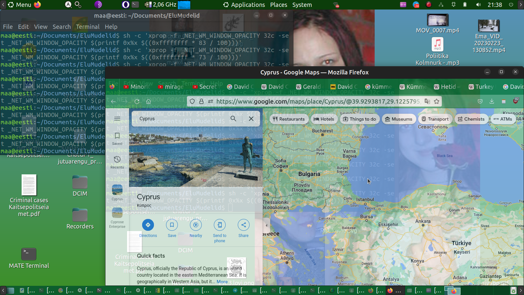This screenshot has height=295, width=524.
Task: Toggle the Museums filter chip
Action: [399, 119]
